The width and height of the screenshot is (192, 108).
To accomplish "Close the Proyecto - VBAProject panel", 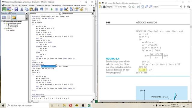I will click(26, 13).
